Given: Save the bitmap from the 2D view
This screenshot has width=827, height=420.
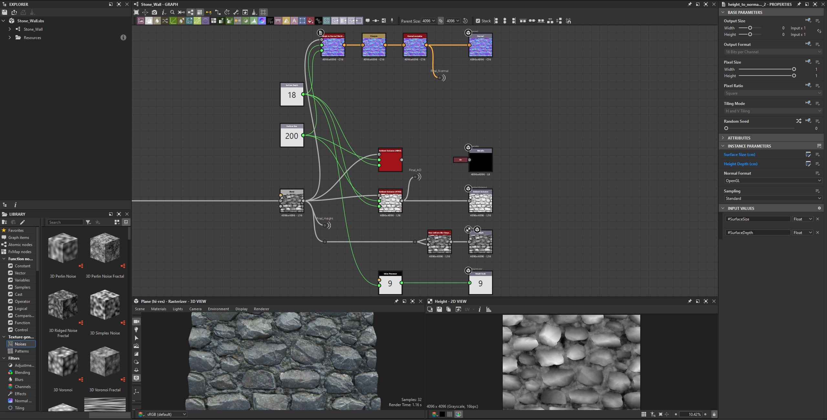Looking at the screenshot, I should (439, 309).
